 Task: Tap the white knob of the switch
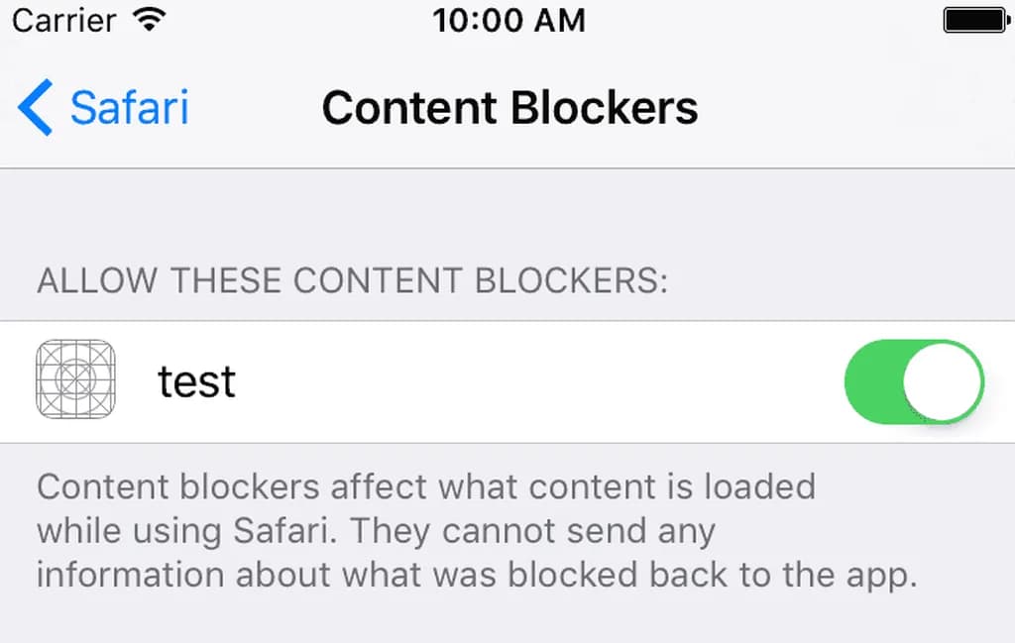[x=943, y=381]
